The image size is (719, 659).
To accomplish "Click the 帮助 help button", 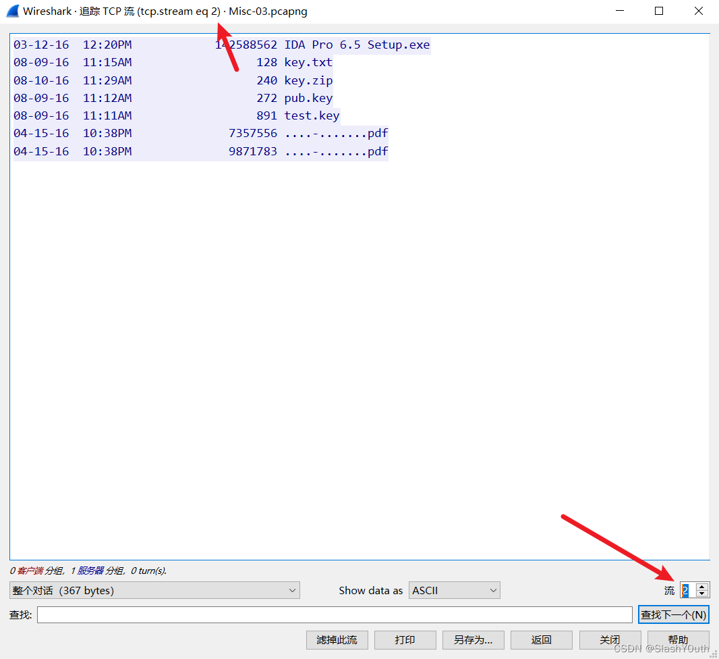I will point(678,639).
